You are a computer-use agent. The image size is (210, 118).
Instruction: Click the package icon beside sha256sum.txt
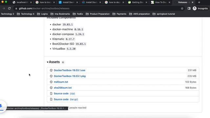point(51,88)
